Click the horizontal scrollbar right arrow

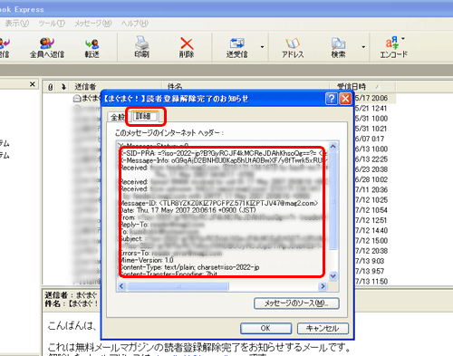(x=323, y=286)
